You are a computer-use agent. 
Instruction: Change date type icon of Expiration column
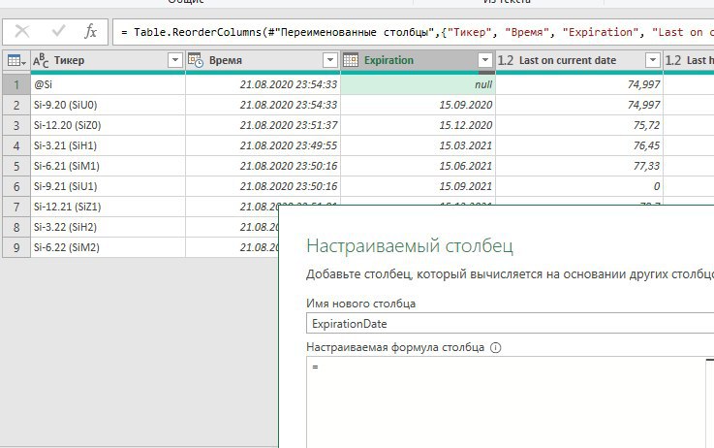(x=351, y=60)
